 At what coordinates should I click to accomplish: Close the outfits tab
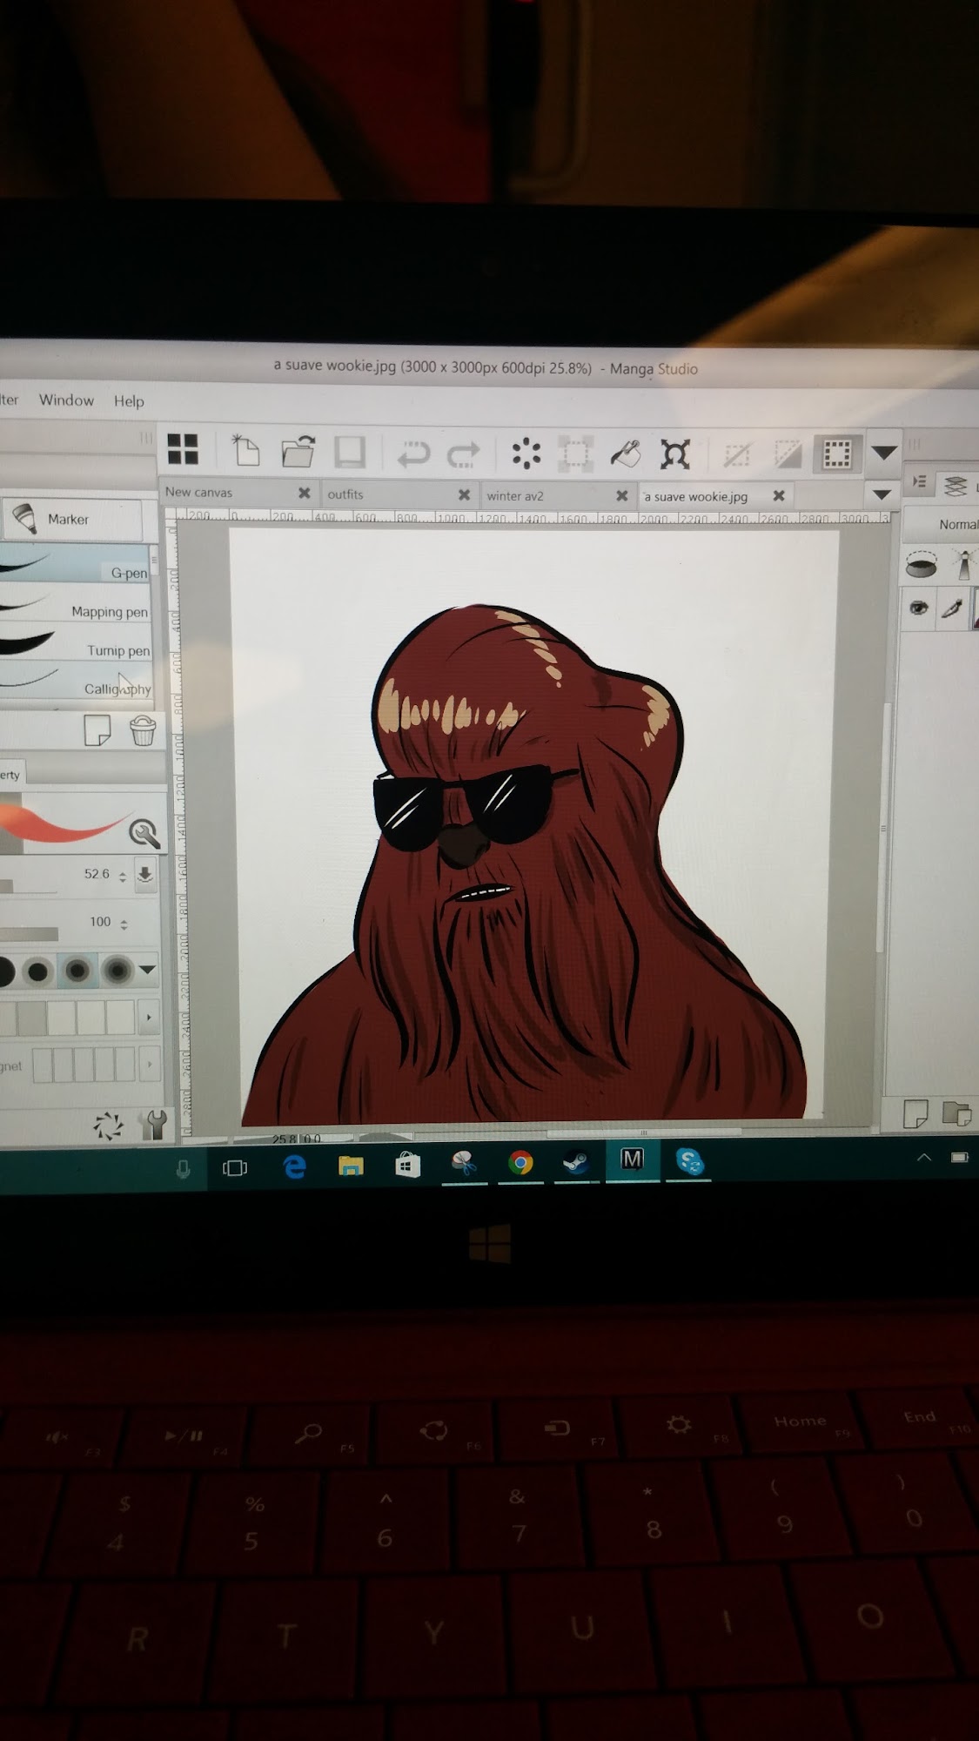pos(464,494)
